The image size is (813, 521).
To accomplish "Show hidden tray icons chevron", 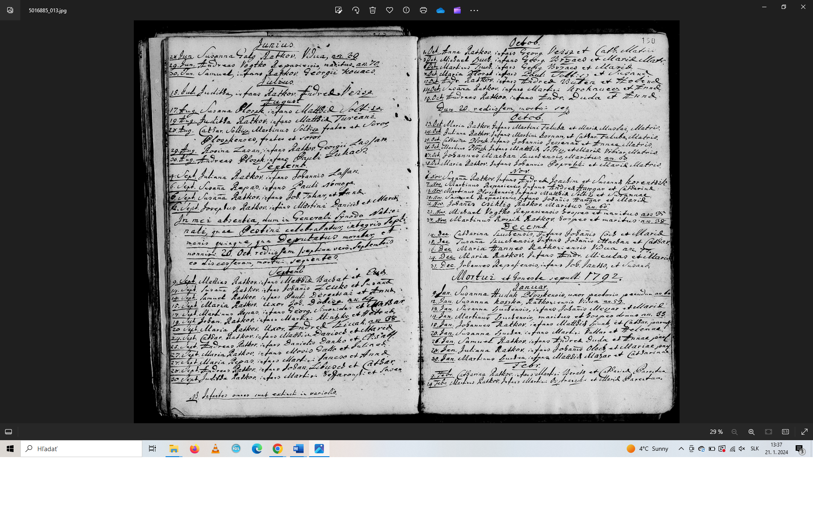I will 681,449.
